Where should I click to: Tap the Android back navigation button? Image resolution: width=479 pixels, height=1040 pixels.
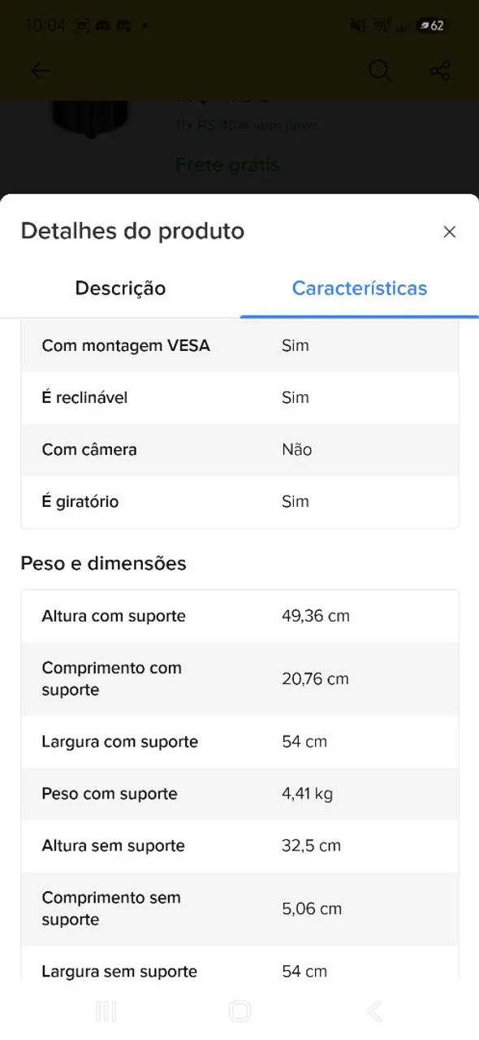[374, 1011]
